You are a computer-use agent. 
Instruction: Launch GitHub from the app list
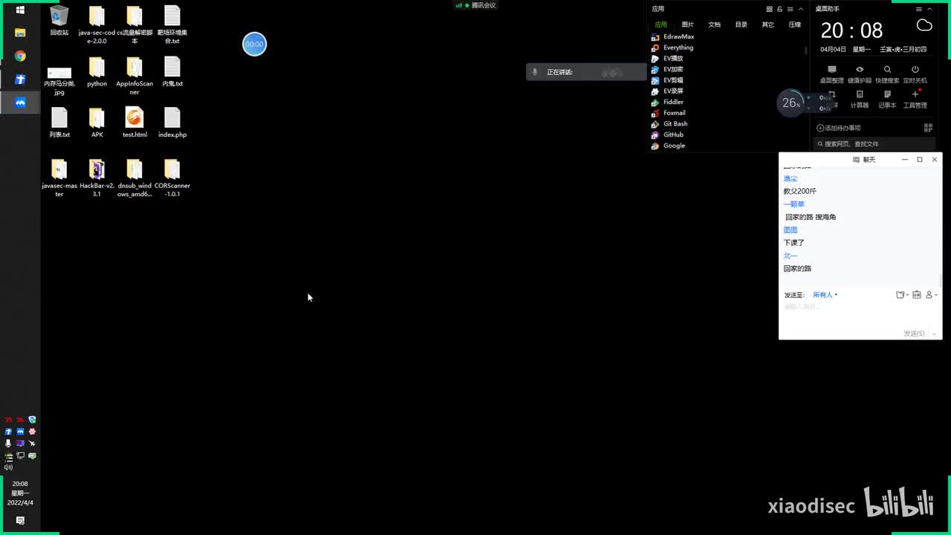667,134
